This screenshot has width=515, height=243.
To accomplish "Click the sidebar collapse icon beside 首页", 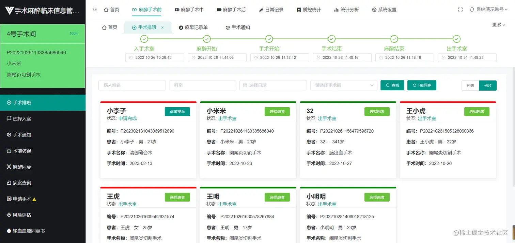I will coord(94,10).
